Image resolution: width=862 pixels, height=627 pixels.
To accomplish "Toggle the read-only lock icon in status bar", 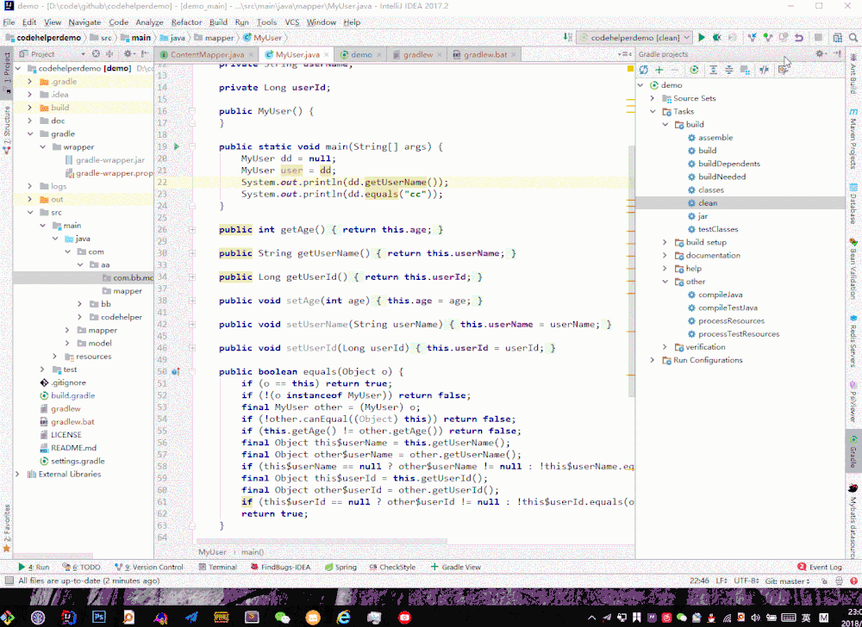I will click(x=825, y=580).
